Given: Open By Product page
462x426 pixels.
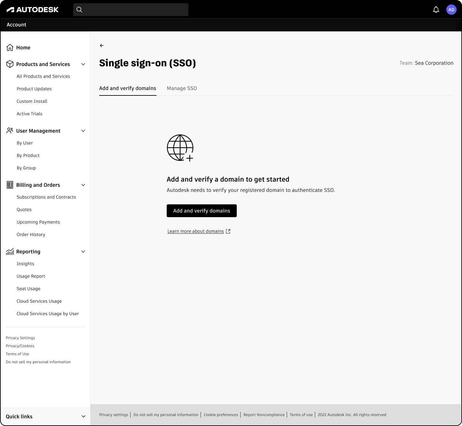Looking at the screenshot, I should click(x=28, y=155).
